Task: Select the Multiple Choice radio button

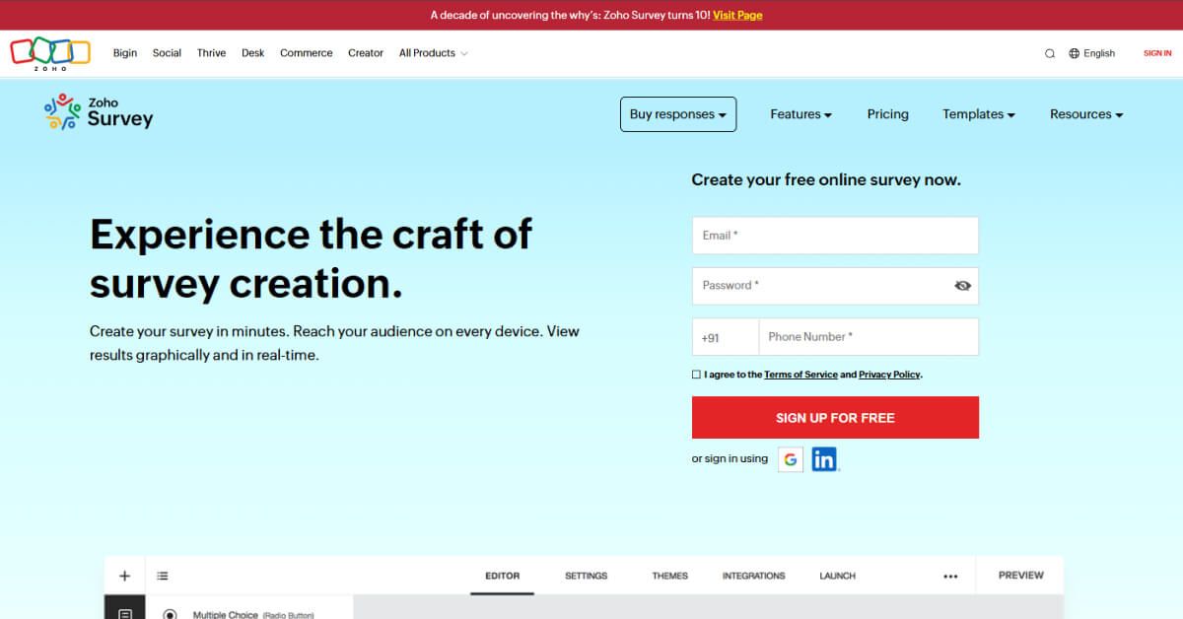Action: point(170,614)
